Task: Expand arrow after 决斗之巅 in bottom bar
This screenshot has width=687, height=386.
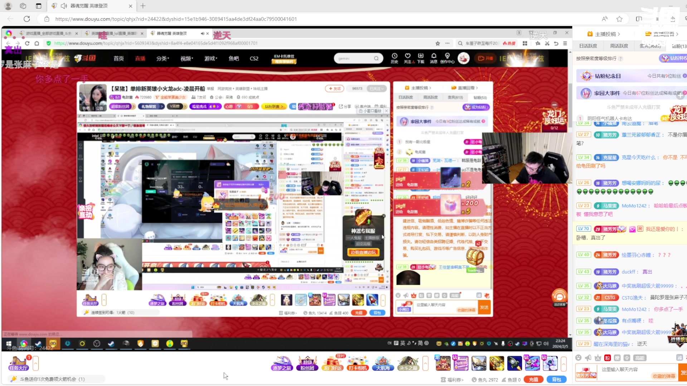Action: (x=425, y=364)
